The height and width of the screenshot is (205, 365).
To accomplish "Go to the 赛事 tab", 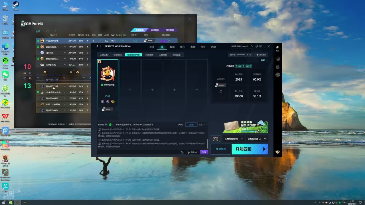I will (x=193, y=47).
